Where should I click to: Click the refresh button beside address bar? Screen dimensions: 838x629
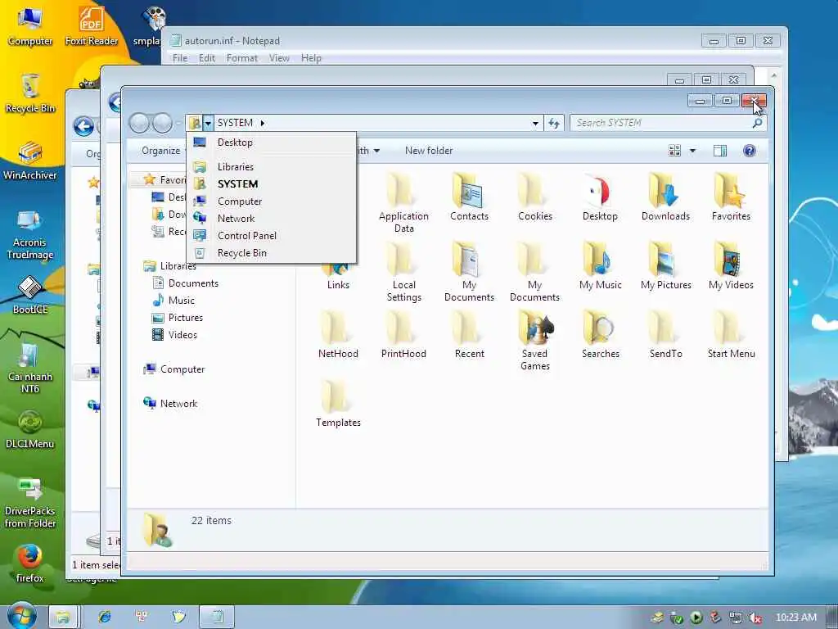(554, 124)
